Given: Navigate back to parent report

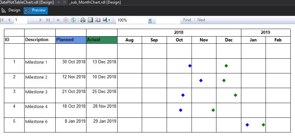Looking at the screenshot, I should [x=58, y=20].
